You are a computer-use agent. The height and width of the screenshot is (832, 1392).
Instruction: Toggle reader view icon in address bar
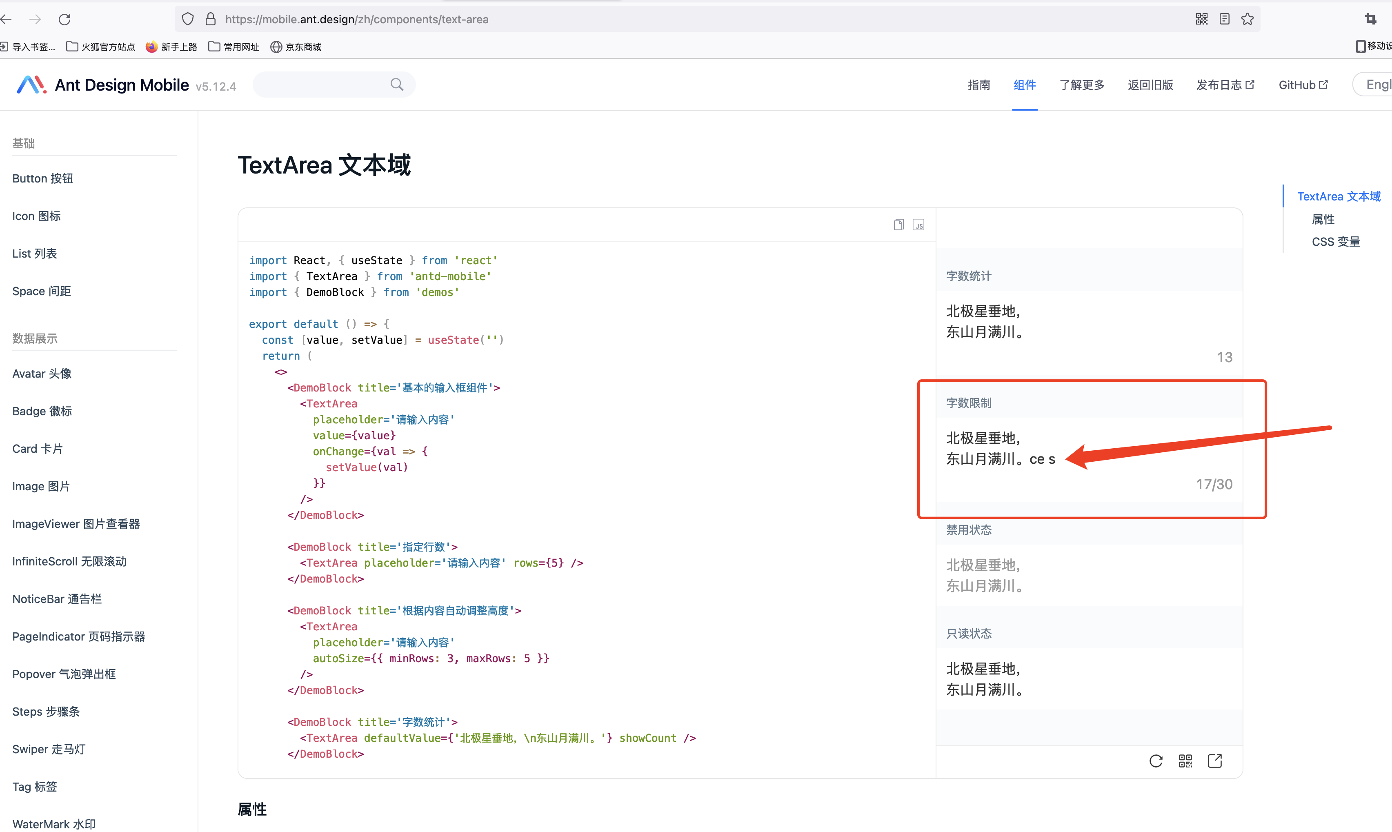(1224, 19)
